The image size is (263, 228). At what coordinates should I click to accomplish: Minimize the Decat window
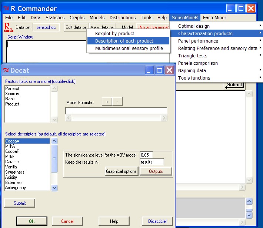pyautogui.click(x=149, y=70)
